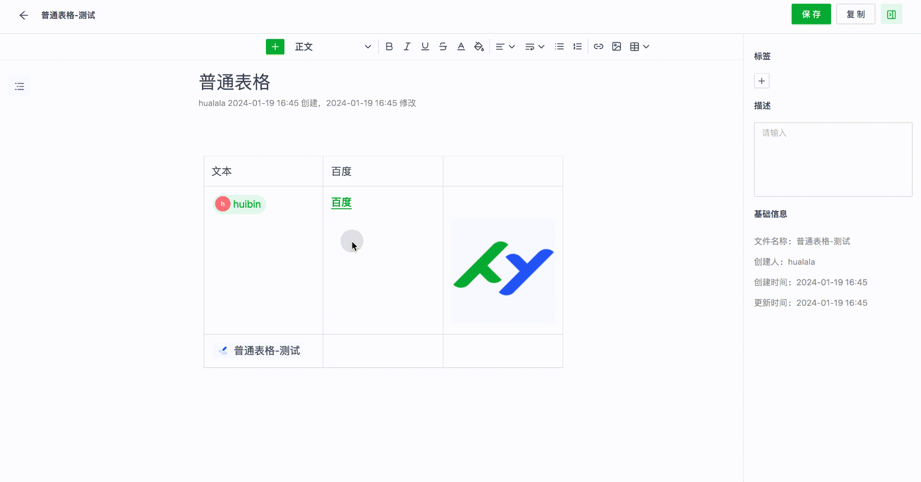
Task: Click the background fill color icon
Action: (479, 47)
